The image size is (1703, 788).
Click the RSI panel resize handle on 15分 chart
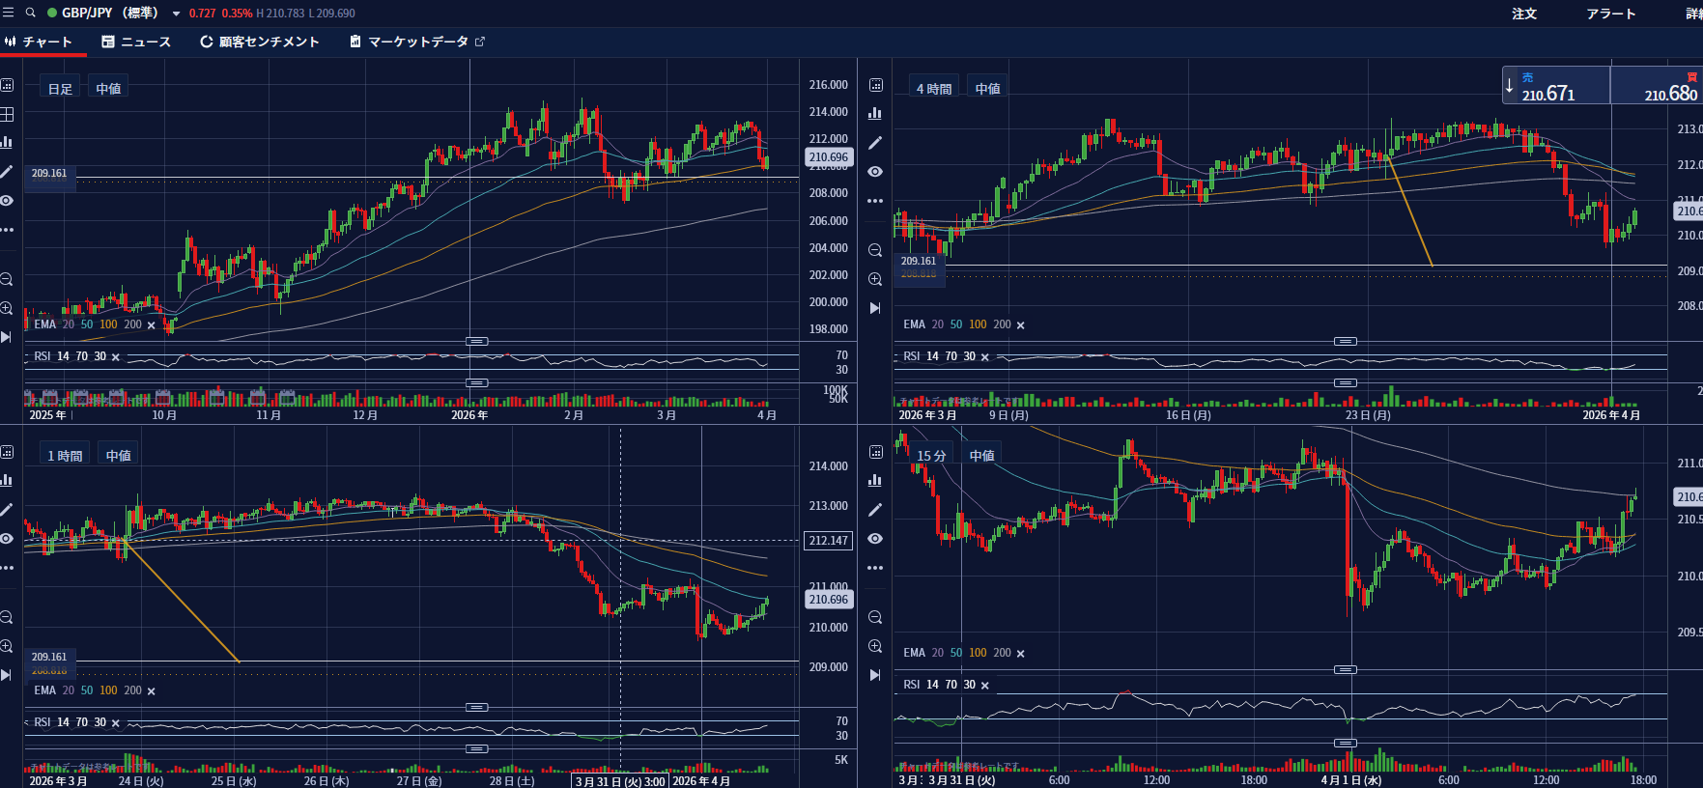coord(1346,669)
